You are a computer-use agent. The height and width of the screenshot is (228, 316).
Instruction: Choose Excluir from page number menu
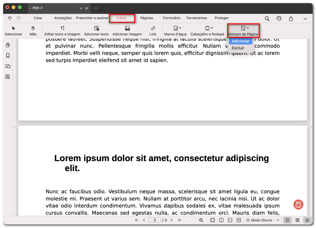pyautogui.click(x=238, y=48)
